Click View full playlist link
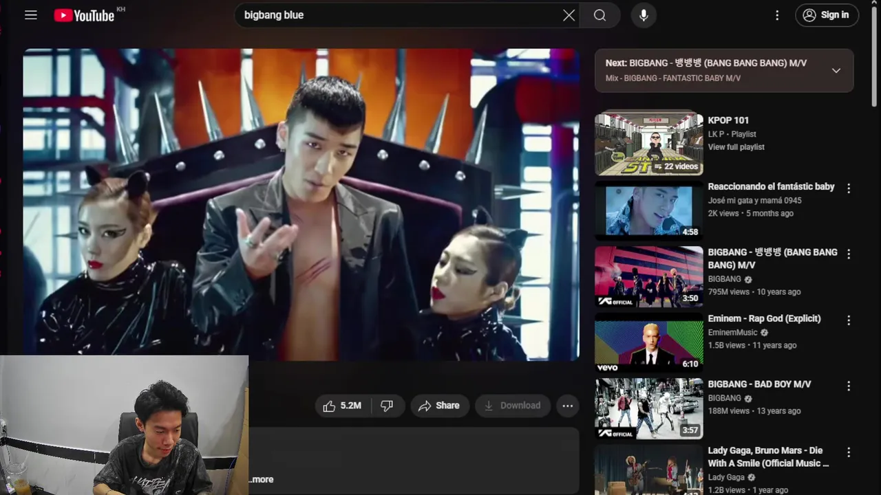881x495 pixels. pos(736,147)
